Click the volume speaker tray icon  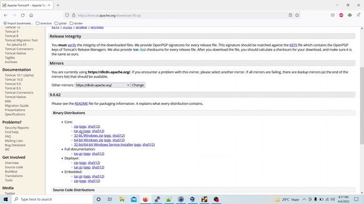pyautogui.click(x=333, y=199)
